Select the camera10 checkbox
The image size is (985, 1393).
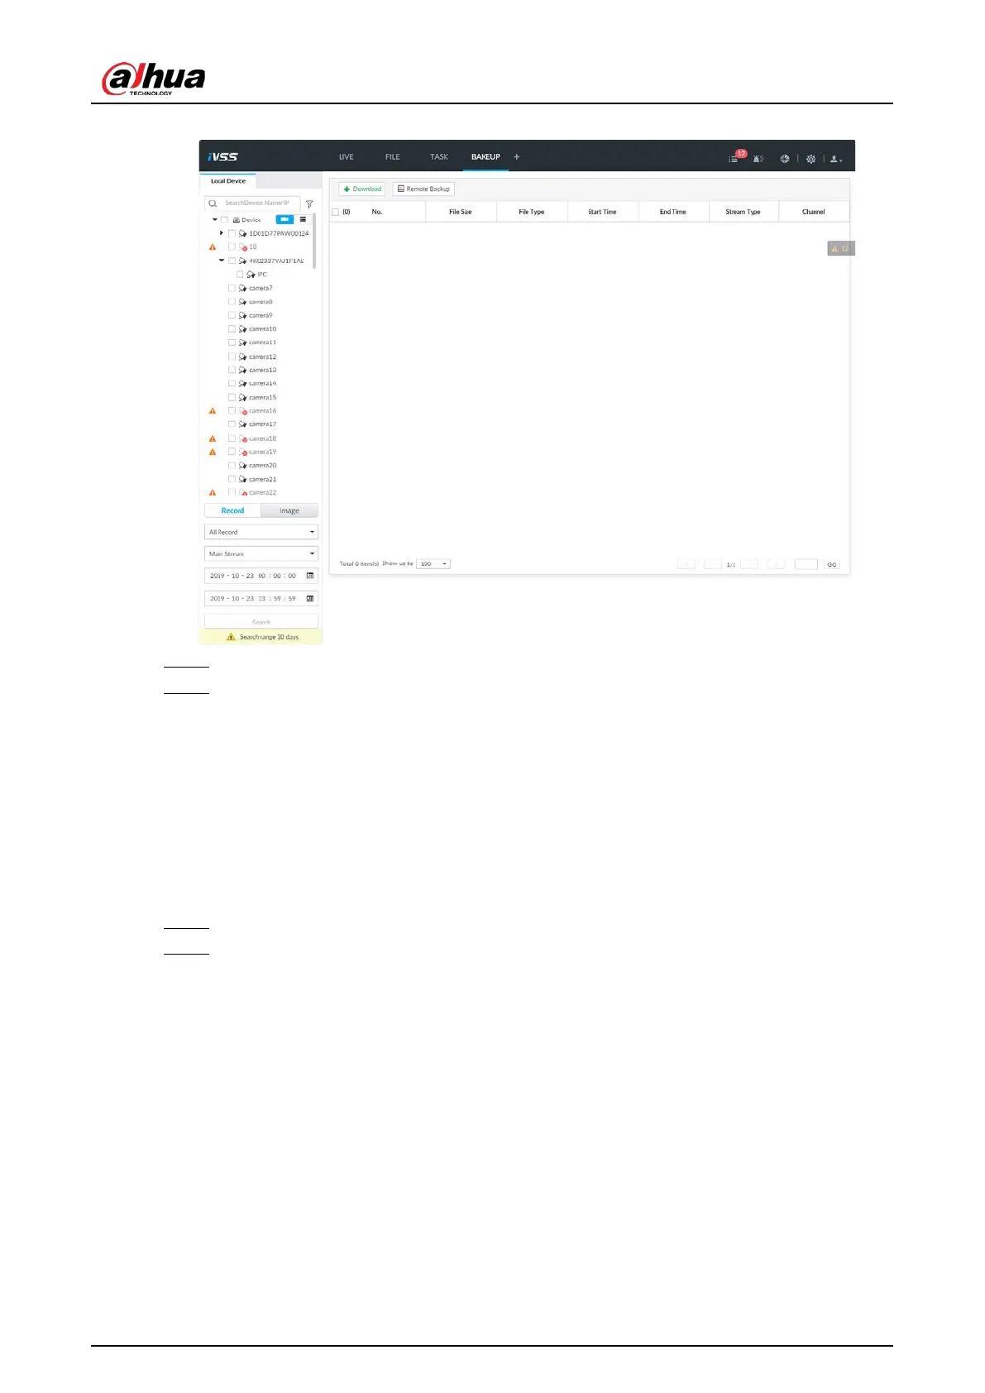point(232,329)
